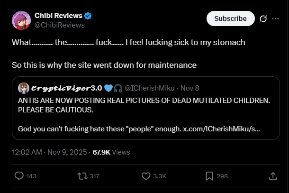
Task: Click the blue heart emoji in quoted name
Action: click(x=108, y=88)
